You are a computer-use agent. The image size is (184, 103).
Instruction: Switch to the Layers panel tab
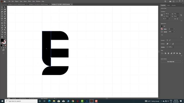168,5
